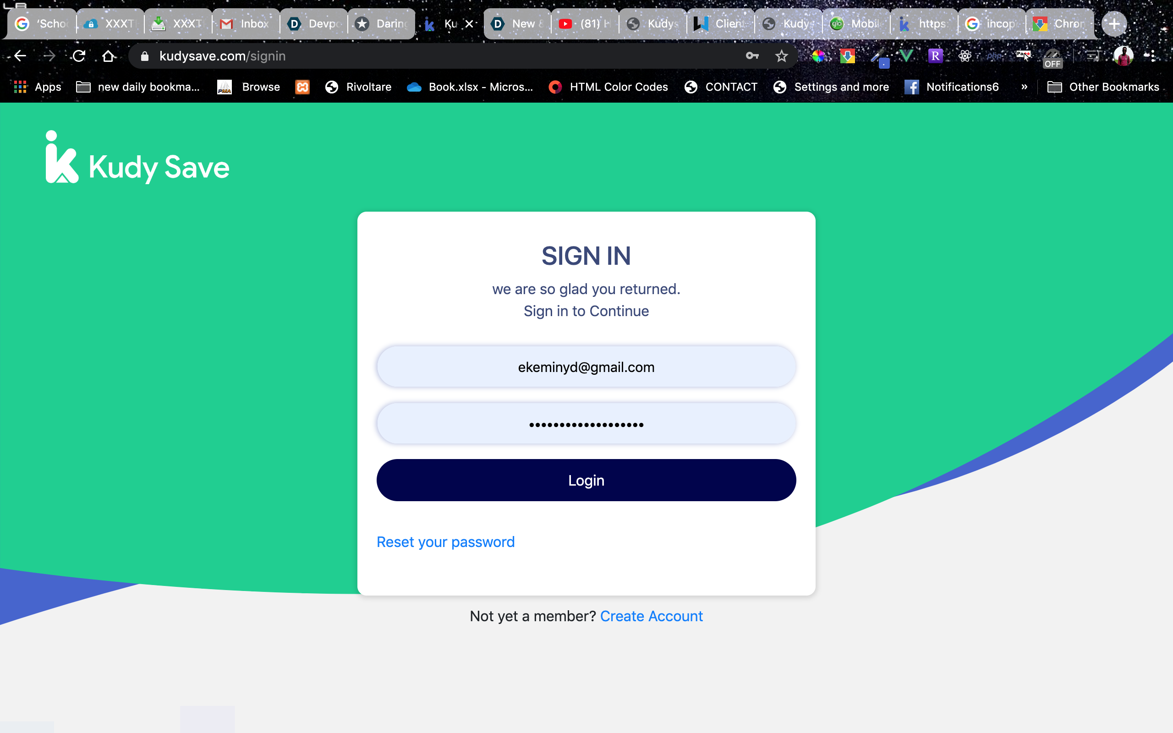Screen dimensions: 1173x733
Task: Open the new daily bookmarks folder
Action: 138,87
